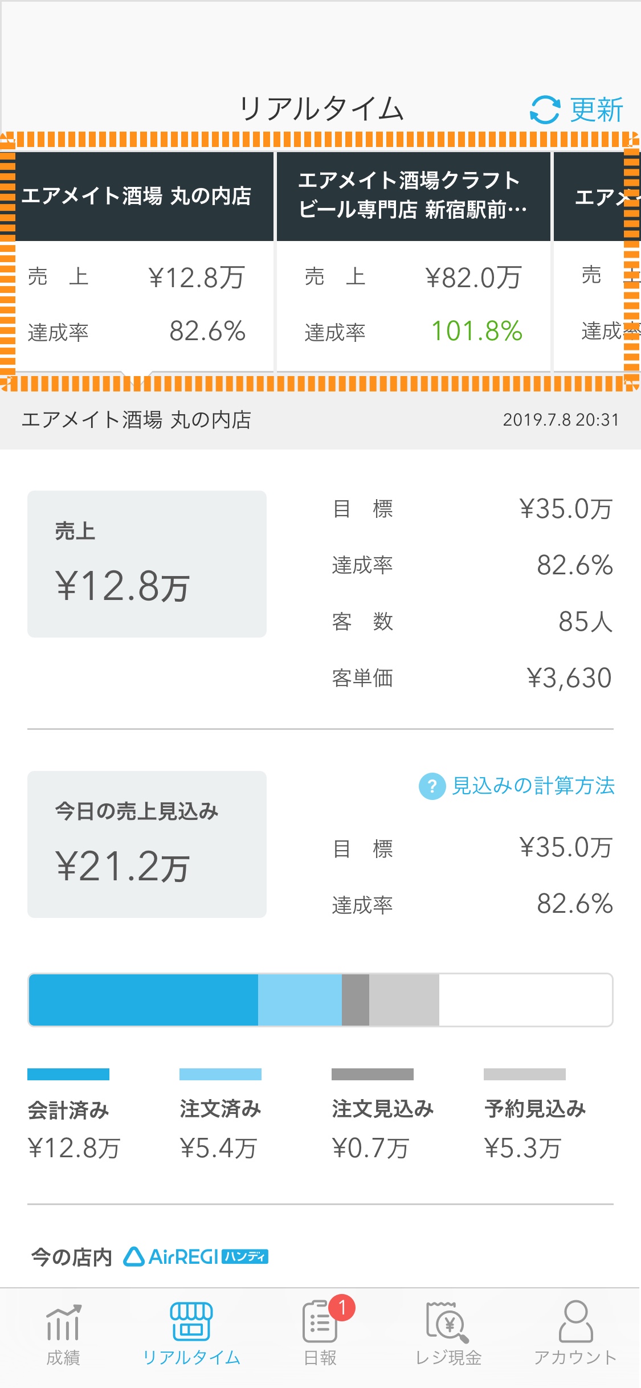Select the リアルタイム store icon
Viewport: 641px width, 1388px height.
(191, 1321)
